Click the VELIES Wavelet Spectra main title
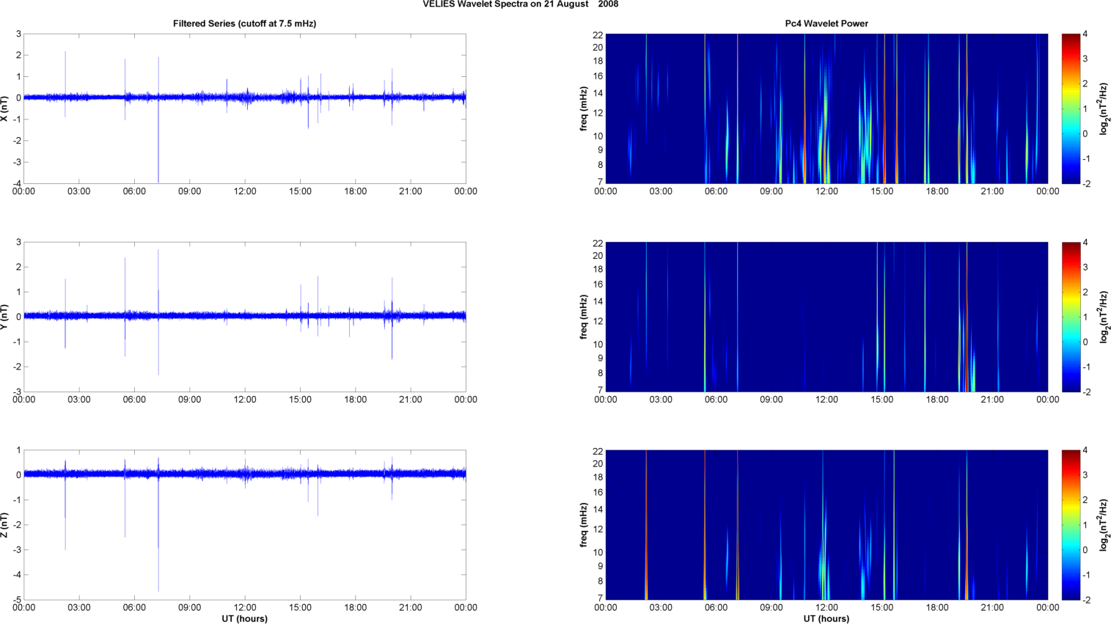 point(520,4)
